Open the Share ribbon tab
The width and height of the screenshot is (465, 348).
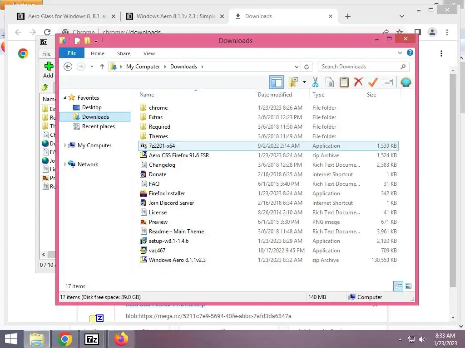click(x=124, y=53)
